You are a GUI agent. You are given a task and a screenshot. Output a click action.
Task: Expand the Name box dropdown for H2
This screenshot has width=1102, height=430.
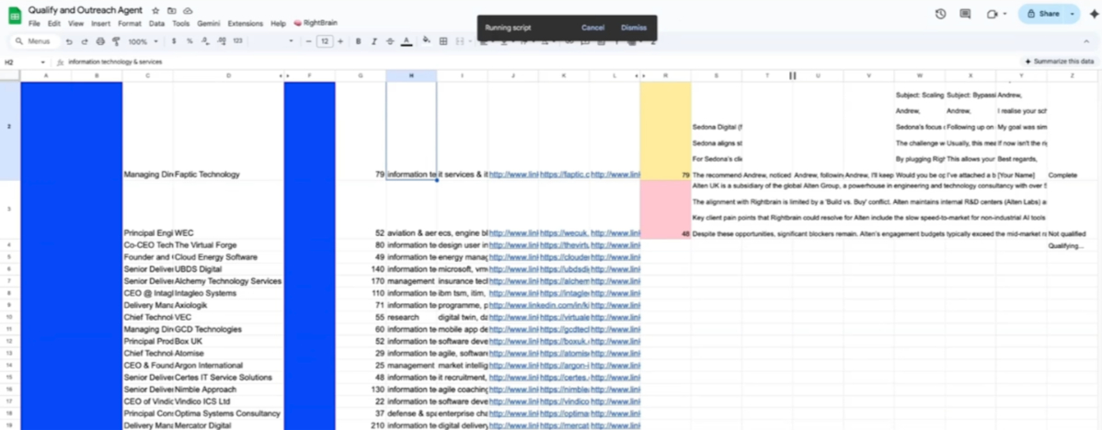pos(42,62)
